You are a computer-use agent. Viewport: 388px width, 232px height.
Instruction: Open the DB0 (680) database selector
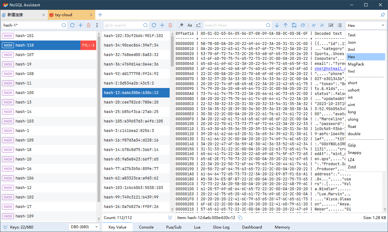click(x=84, y=227)
